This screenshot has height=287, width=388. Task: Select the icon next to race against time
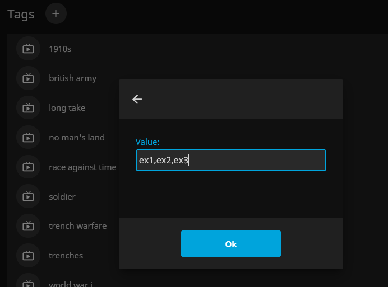[28, 167]
